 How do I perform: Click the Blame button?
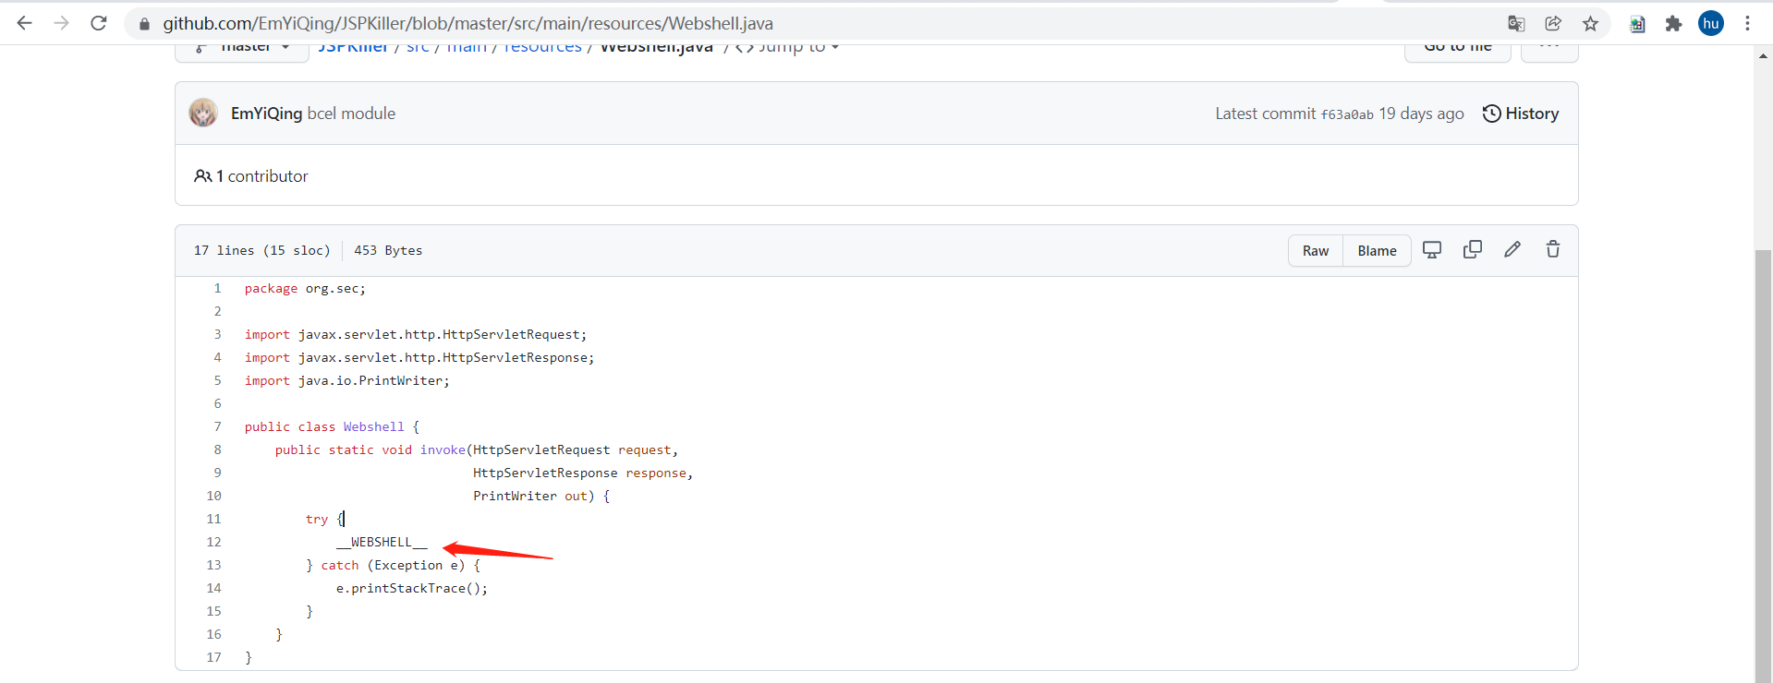[x=1377, y=251]
